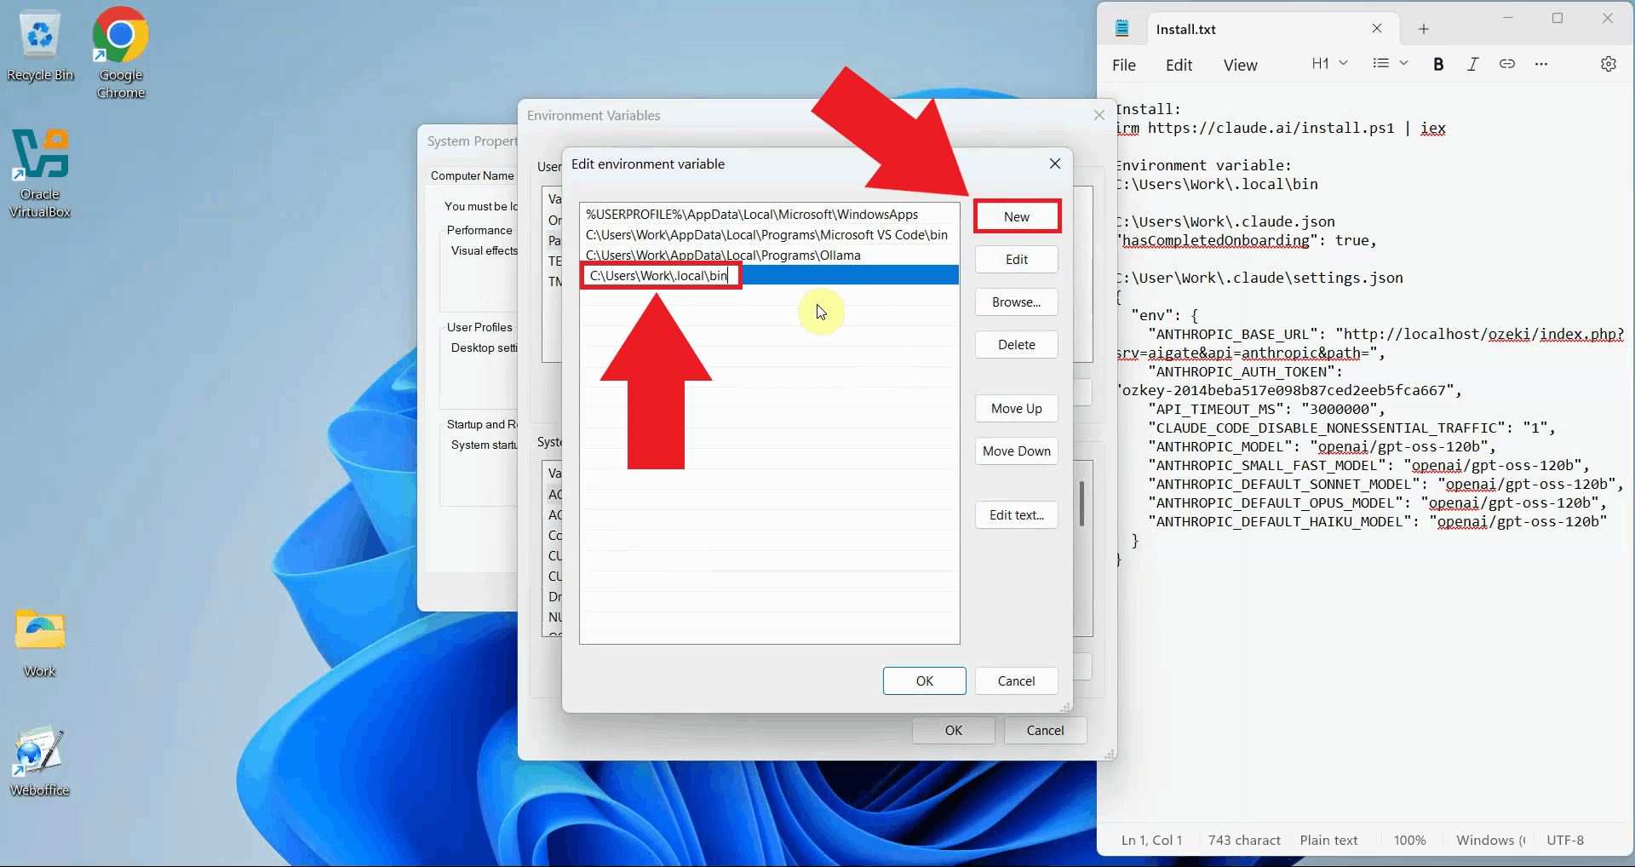
Task: Open the Recycle Bin
Action: (x=40, y=36)
